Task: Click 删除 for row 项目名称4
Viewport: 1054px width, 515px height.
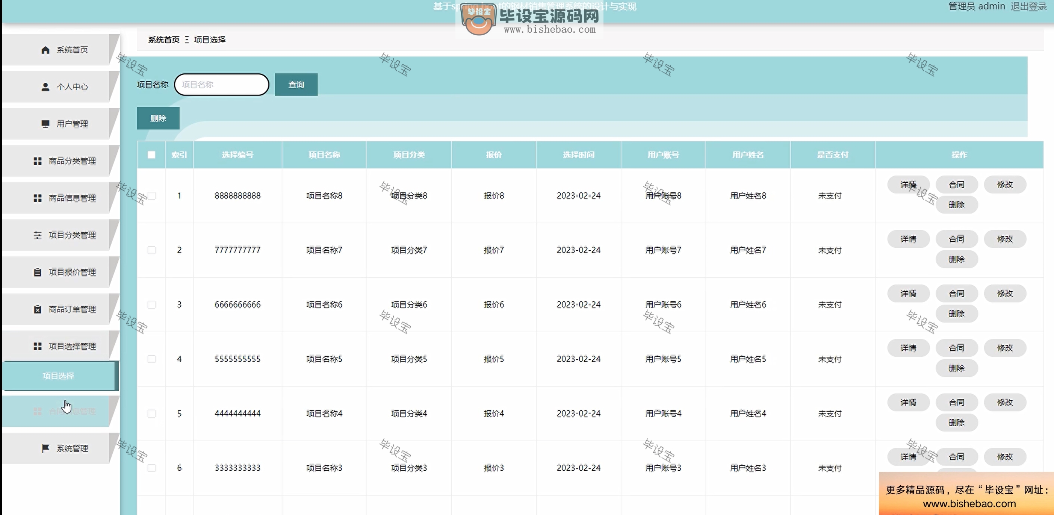Action: [x=957, y=423]
